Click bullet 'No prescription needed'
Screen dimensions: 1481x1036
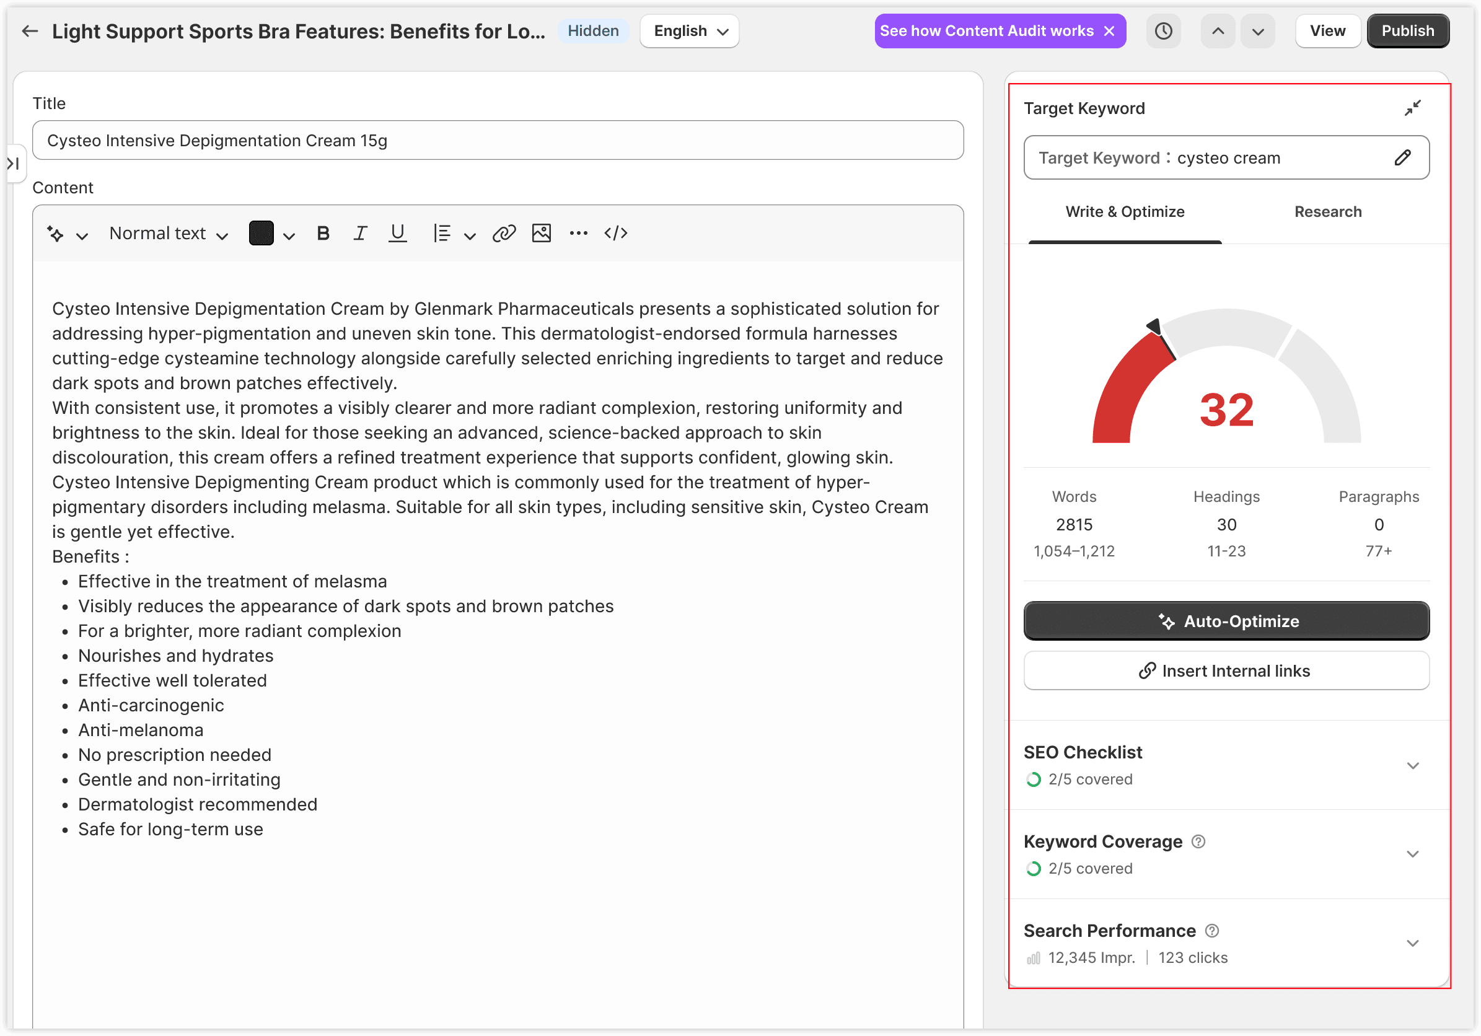coord(174,755)
